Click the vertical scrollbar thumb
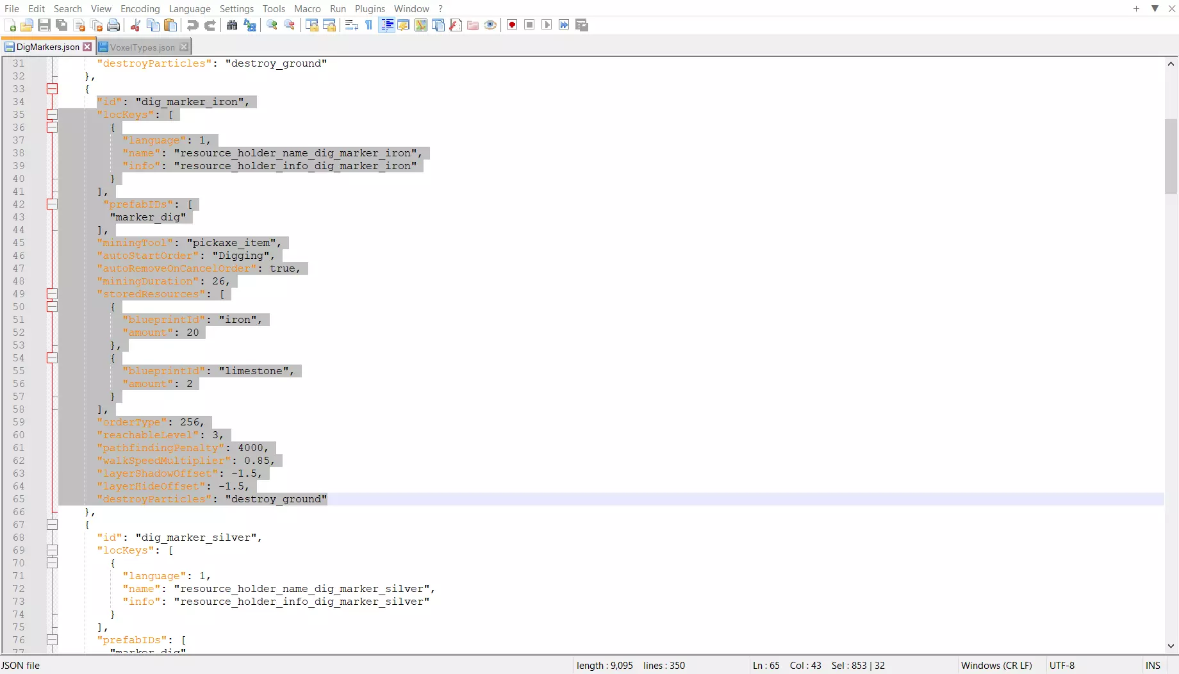This screenshot has height=674, width=1179. pyautogui.click(x=1171, y=156)
